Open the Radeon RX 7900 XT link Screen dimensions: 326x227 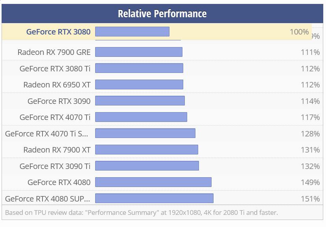(x=57, y=150)
